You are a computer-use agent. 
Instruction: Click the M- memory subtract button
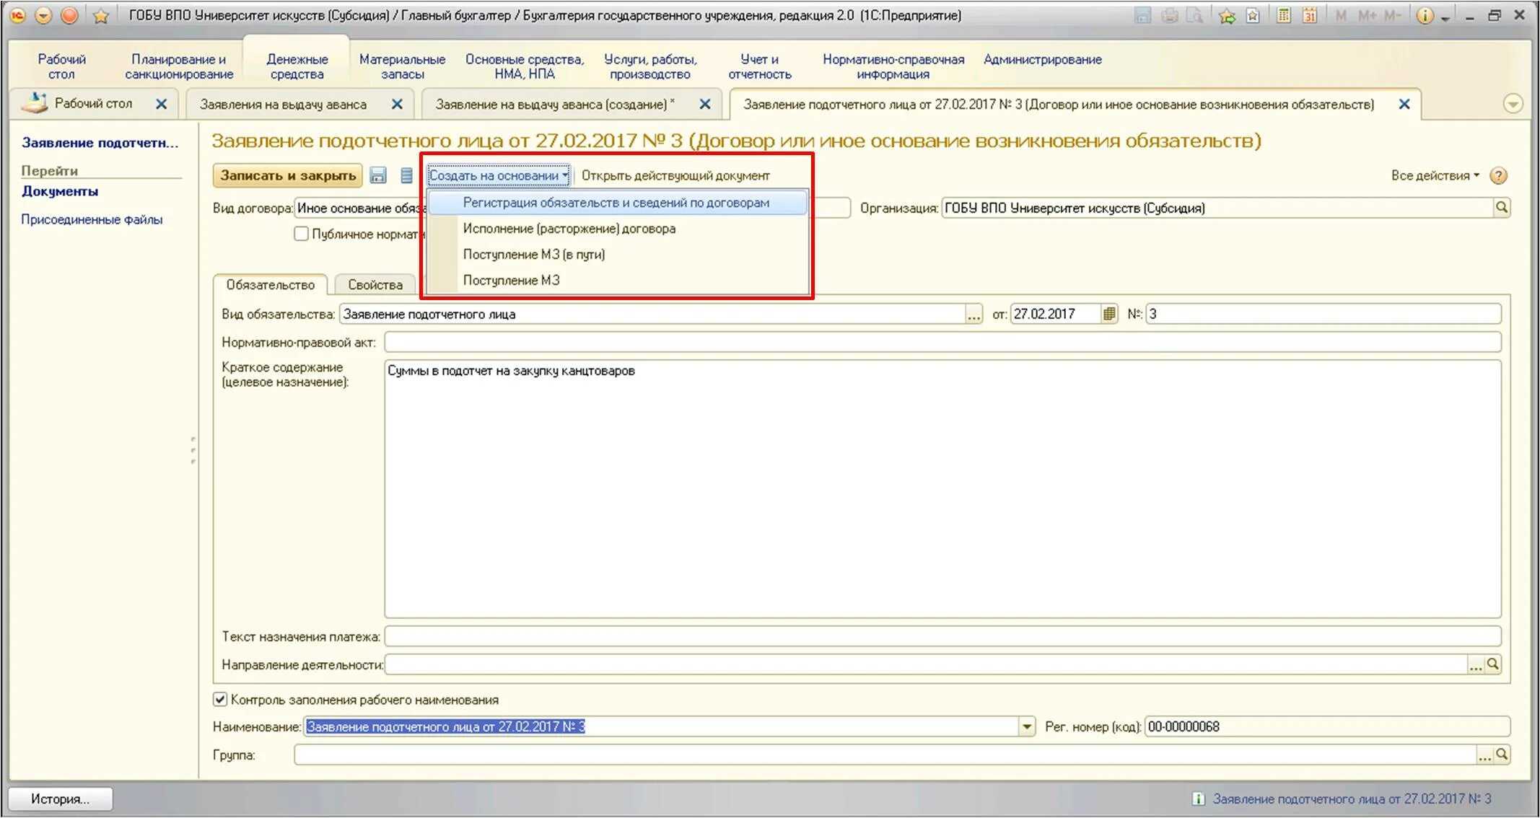point(1392,15)
